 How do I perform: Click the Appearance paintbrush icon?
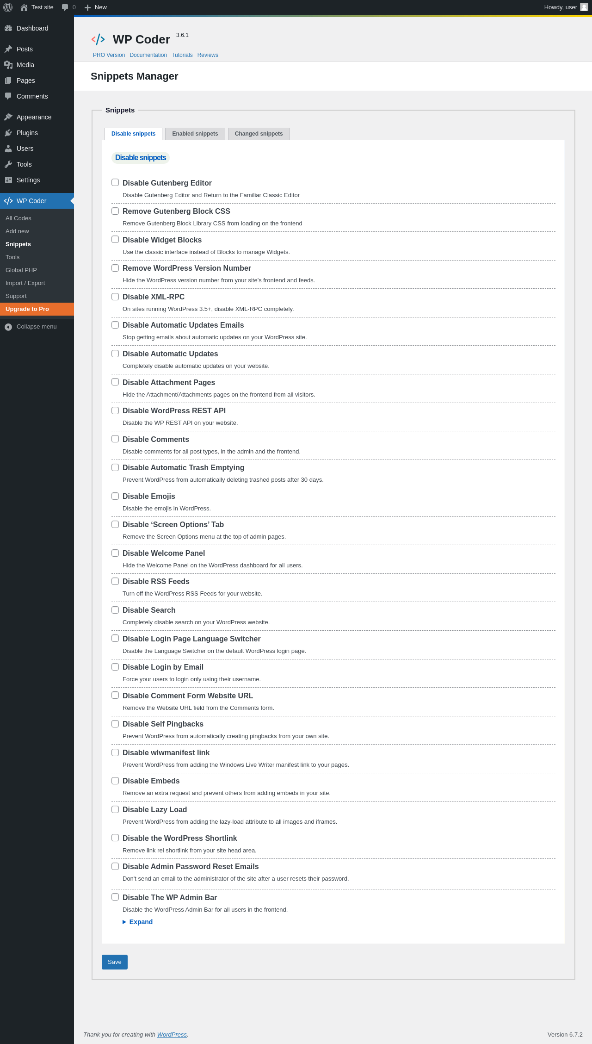coord(8,117)
